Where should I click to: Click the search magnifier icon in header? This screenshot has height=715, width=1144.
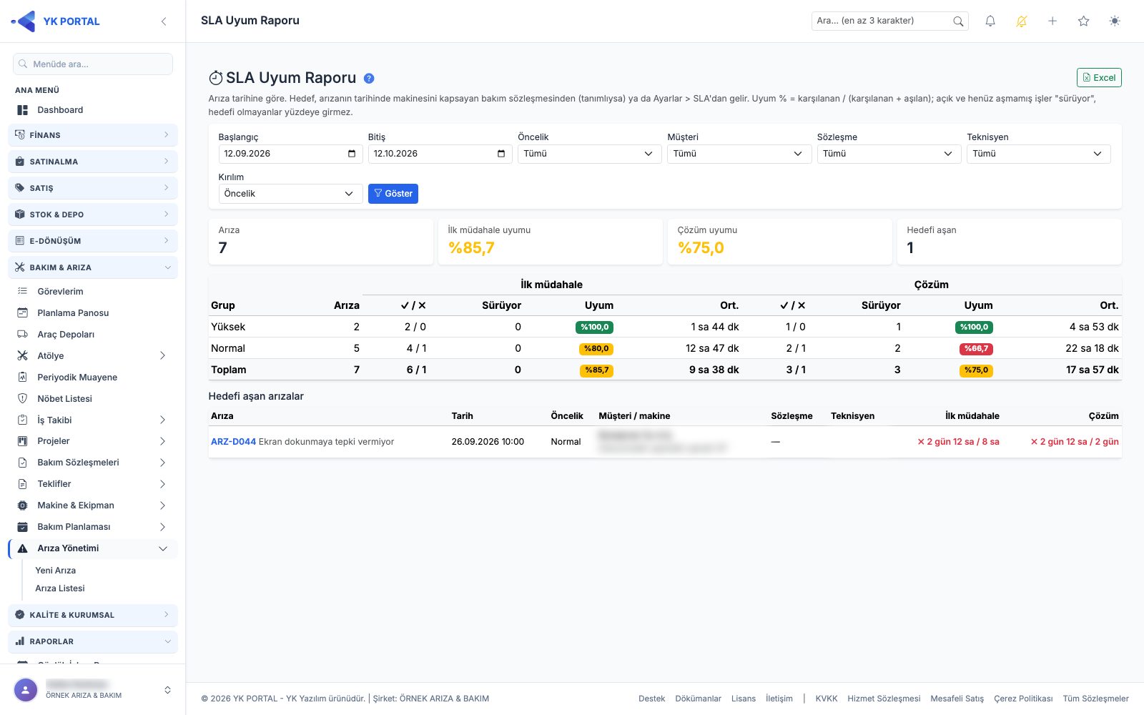coord(958,21)
